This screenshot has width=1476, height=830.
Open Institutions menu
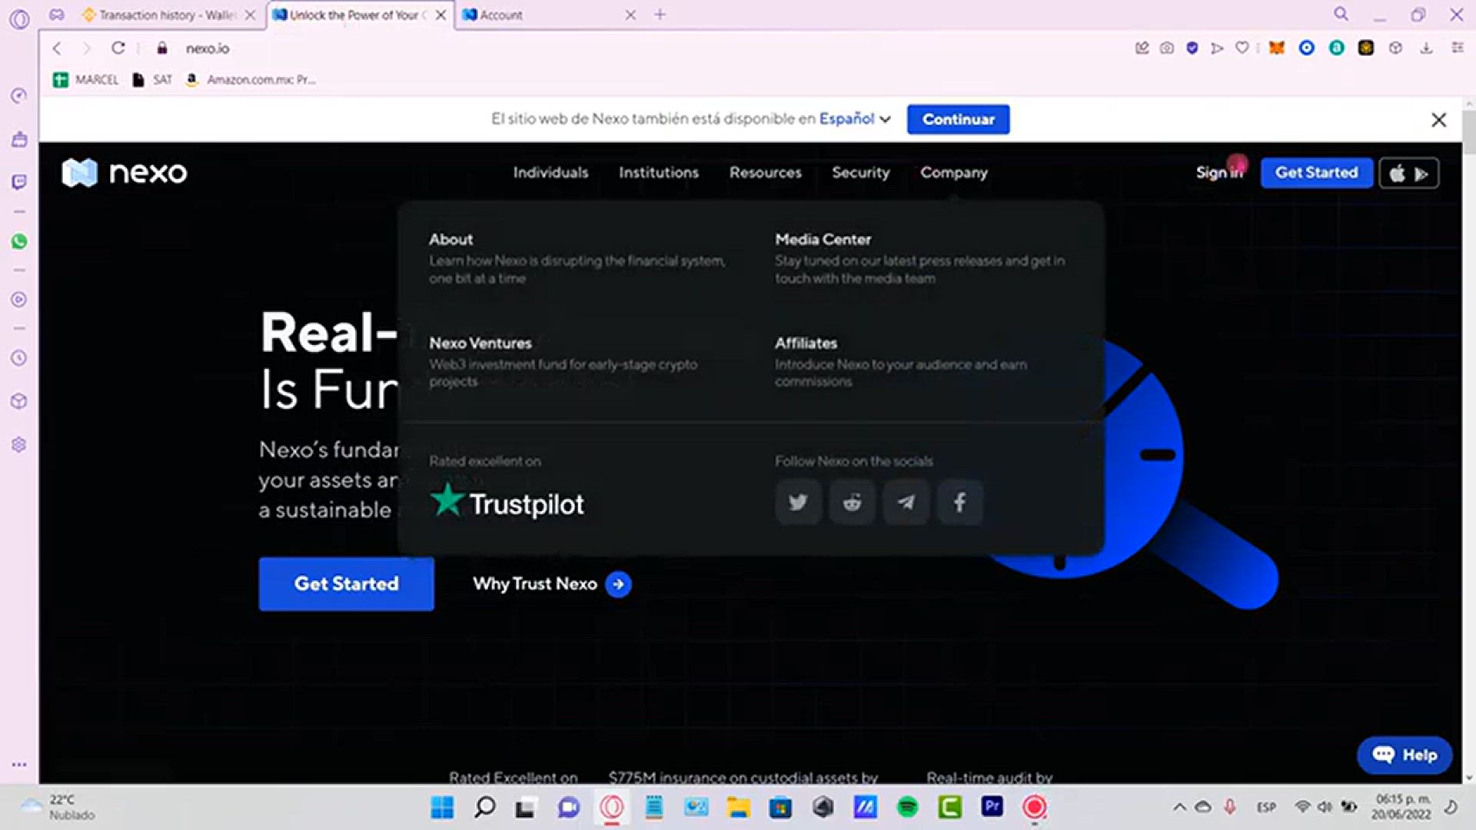coord(659,173)
